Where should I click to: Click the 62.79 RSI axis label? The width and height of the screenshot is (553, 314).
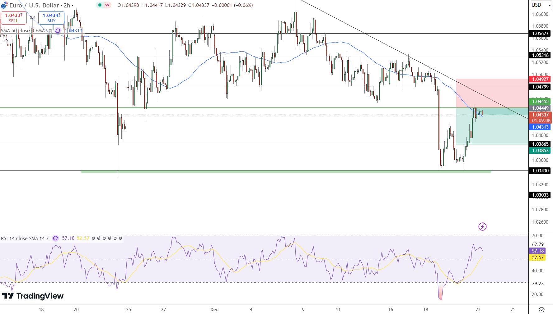(538, 244)
